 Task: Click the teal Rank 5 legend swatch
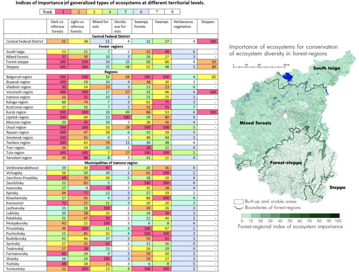point(126,12)
